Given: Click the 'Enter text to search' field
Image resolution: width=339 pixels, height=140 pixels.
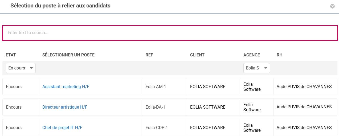Looking at the screenshot, I should click(170, 33).
